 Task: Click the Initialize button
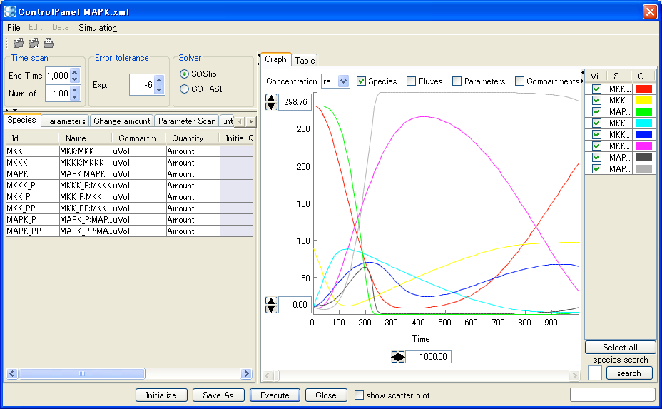(161, 395)
